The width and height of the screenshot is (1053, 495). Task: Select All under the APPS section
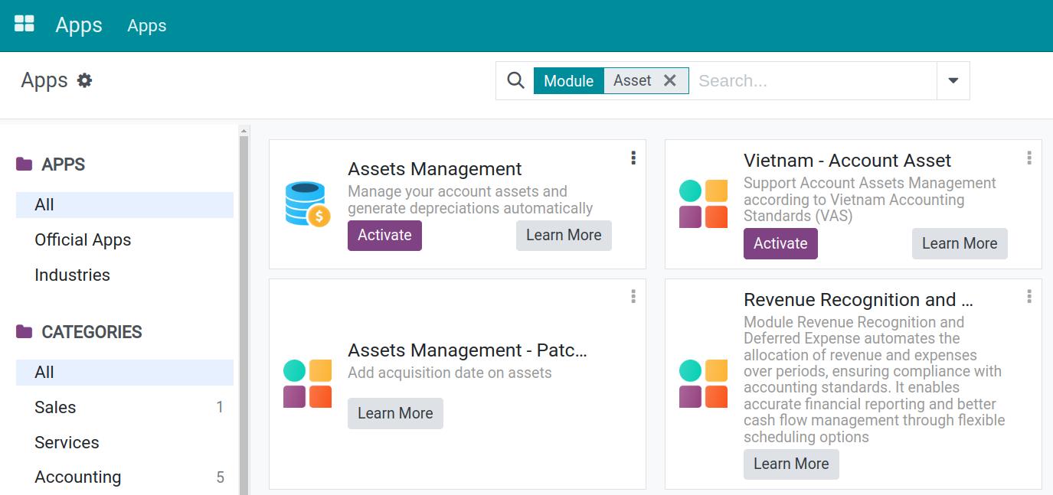point(125,205)
